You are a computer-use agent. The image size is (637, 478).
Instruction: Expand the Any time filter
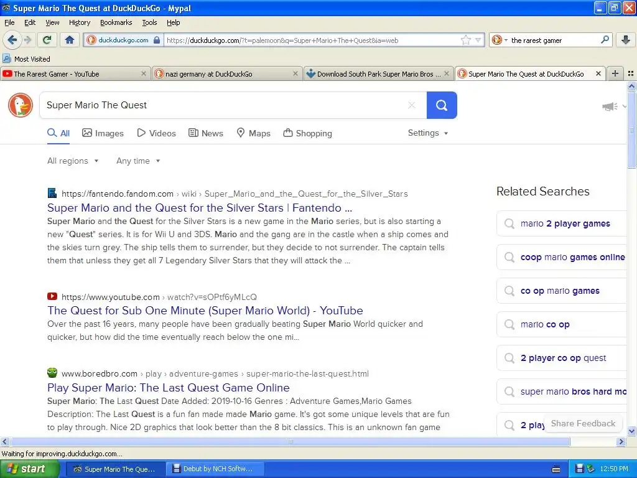138,161
